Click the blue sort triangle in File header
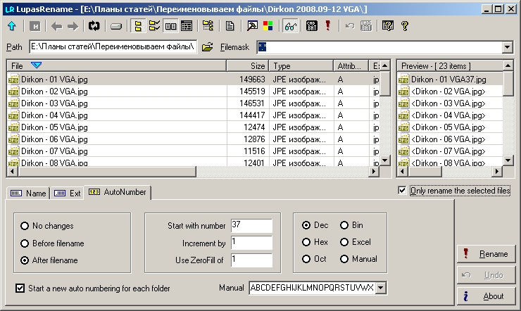Image resolution: width=521 pixels, height=311 pixels. pos(36,65)
